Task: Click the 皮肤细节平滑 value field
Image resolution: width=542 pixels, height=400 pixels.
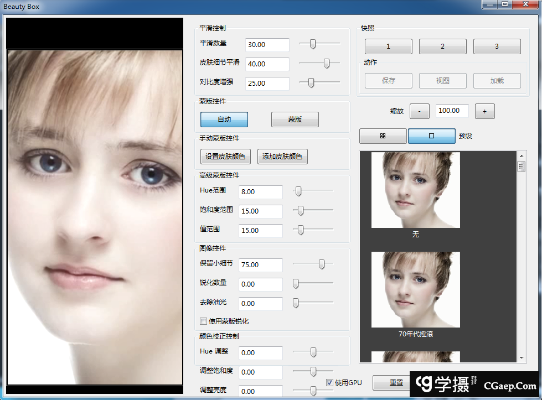Action: (x=267, y=64)
